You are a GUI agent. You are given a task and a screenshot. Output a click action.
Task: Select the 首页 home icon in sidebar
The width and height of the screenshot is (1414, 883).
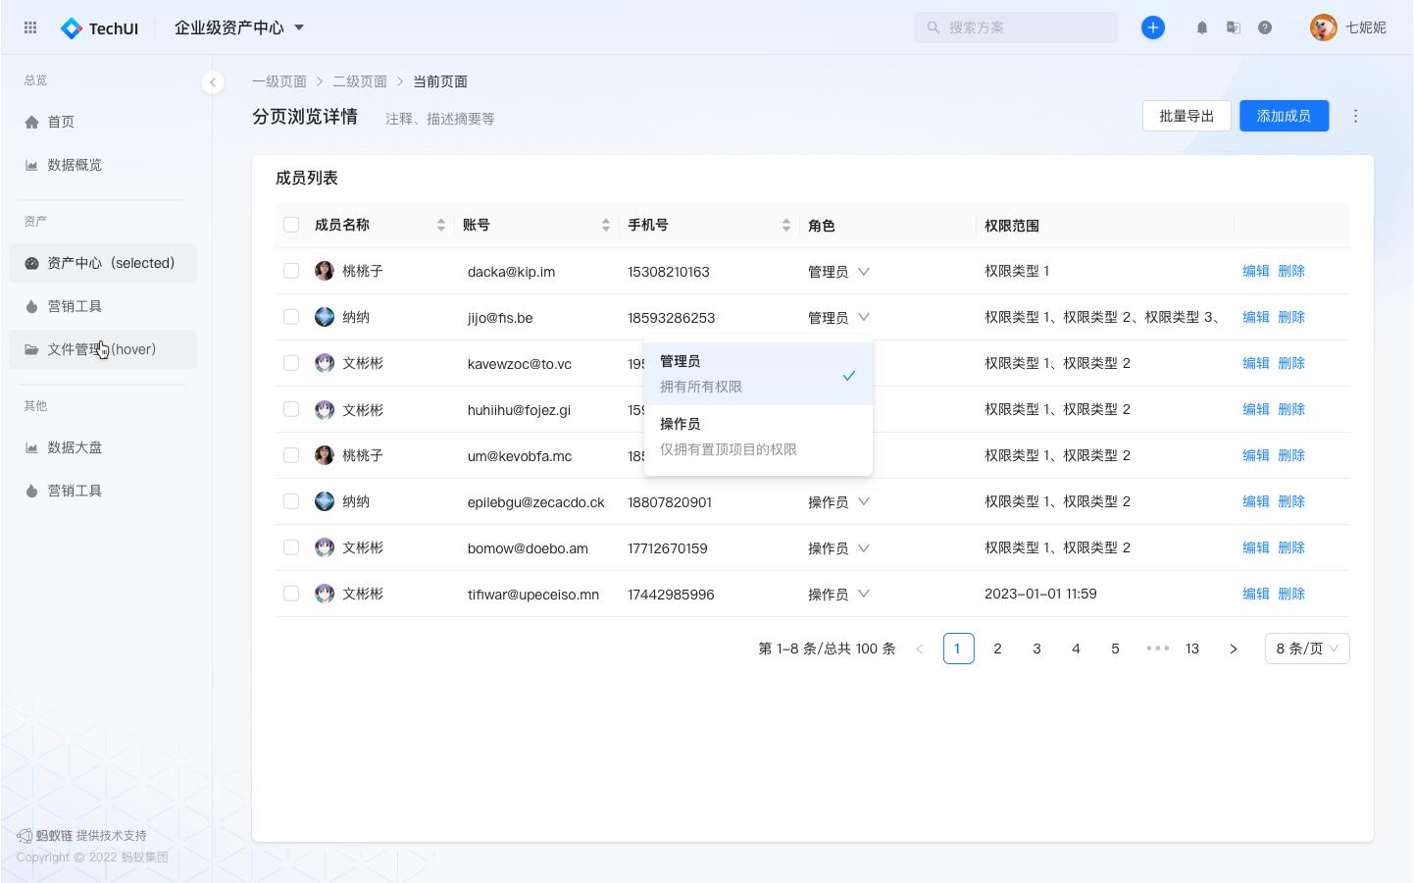click(x=32, y=122)
